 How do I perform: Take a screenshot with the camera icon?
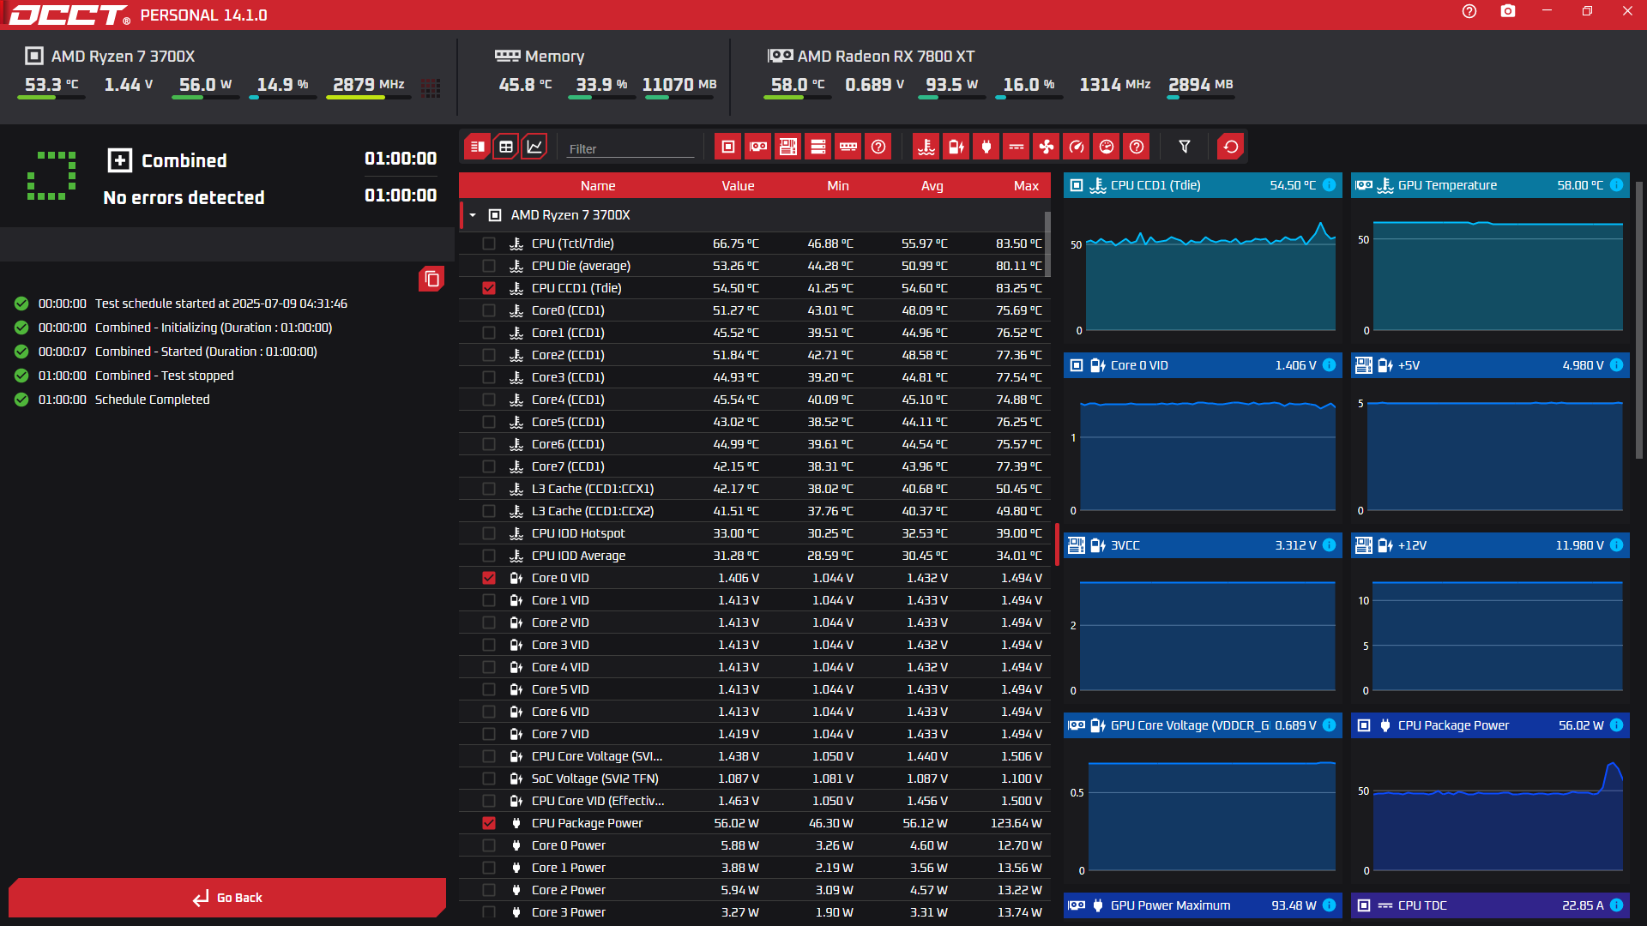(x=1508, y=11)
